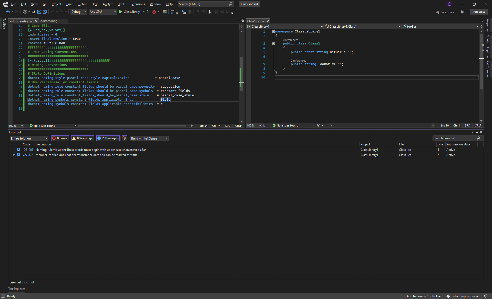Click the code cleanup broom in Class1.cs

coord(319,125)
